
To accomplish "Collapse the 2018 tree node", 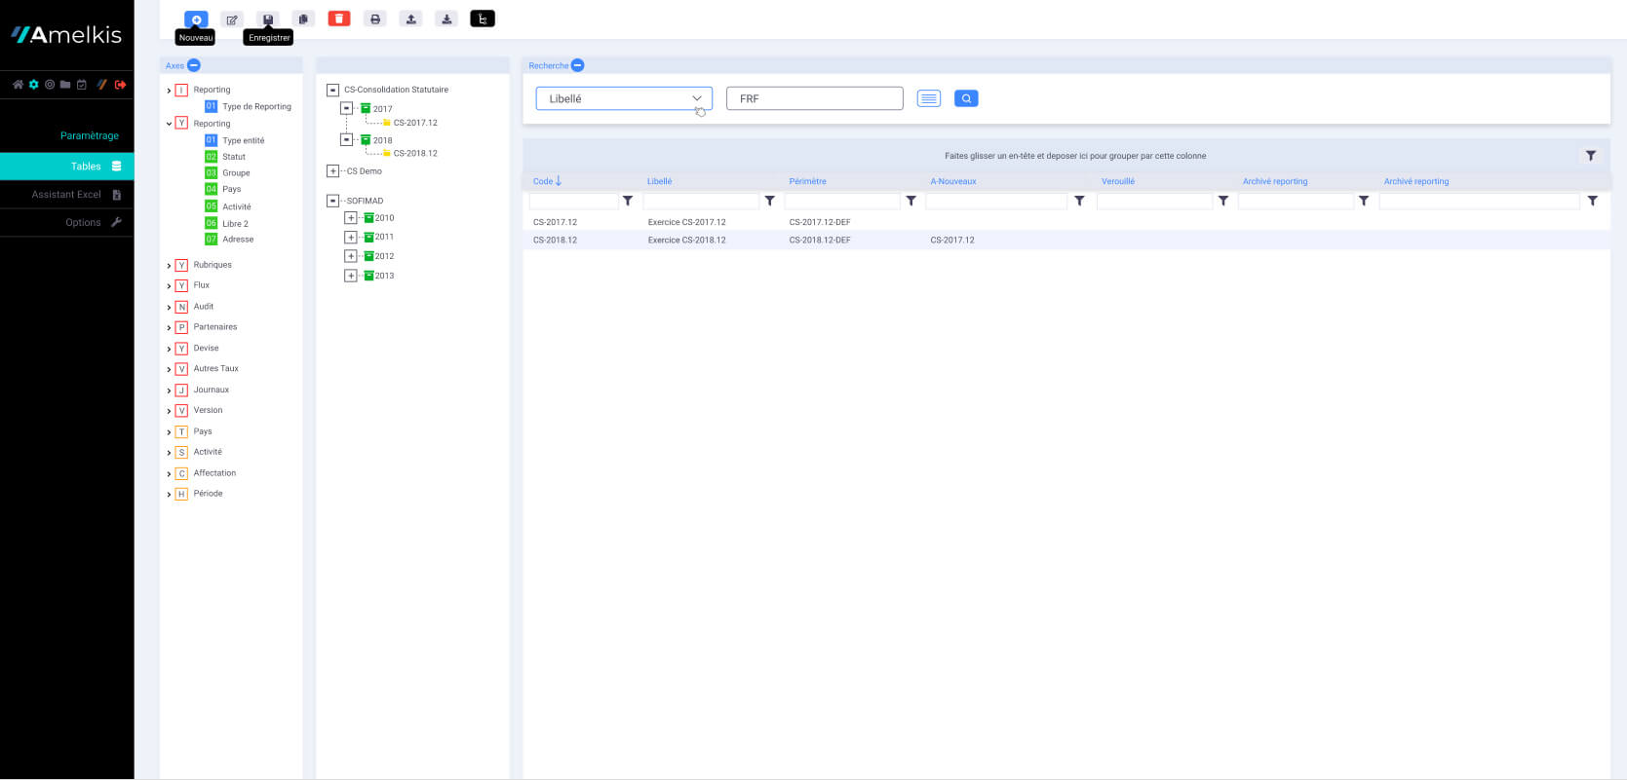I will click(346, 139).
